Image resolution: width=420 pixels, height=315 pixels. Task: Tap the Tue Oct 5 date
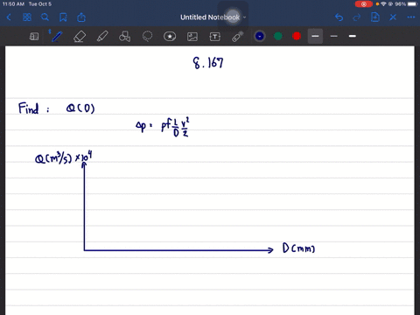40,4
